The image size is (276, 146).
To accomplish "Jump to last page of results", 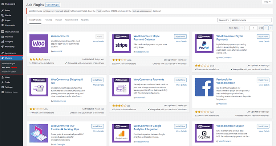I will pyautogui.click(x=271, y=28).
